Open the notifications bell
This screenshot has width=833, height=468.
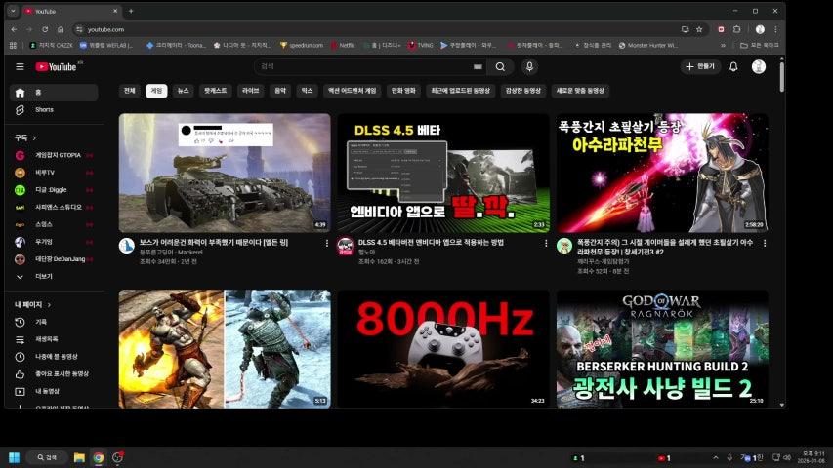coord(733,67)
